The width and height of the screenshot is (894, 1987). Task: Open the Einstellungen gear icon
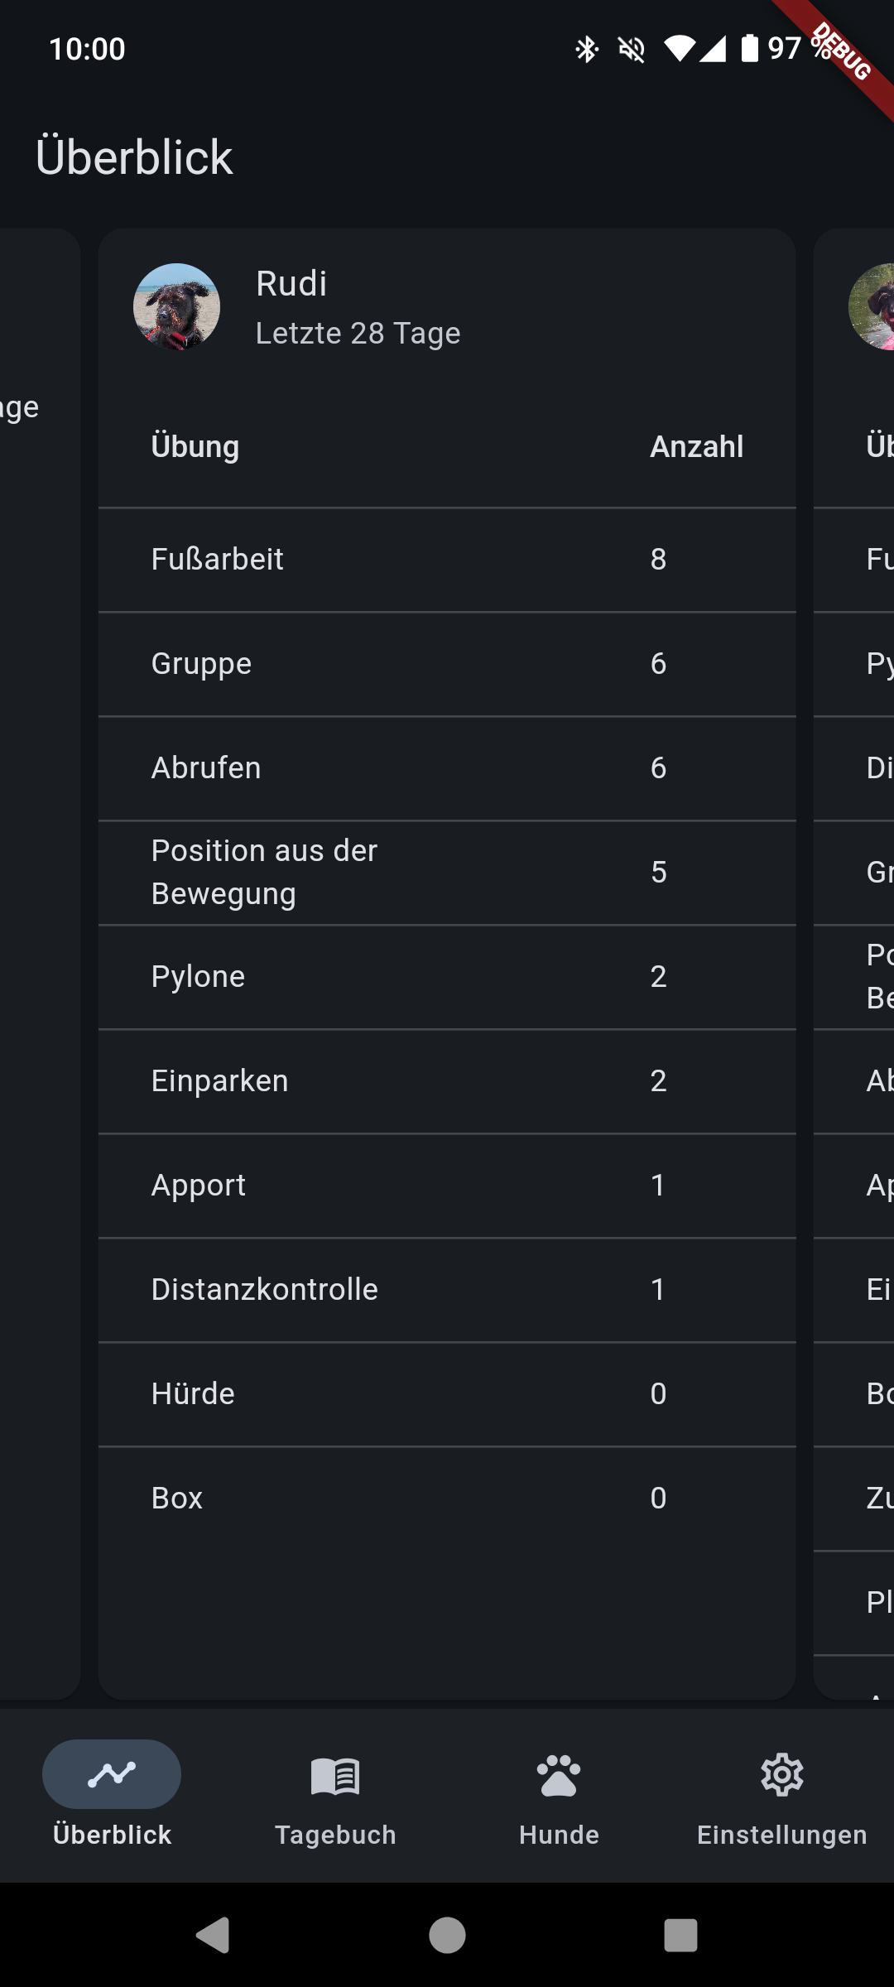click(x=782, y=1776)
